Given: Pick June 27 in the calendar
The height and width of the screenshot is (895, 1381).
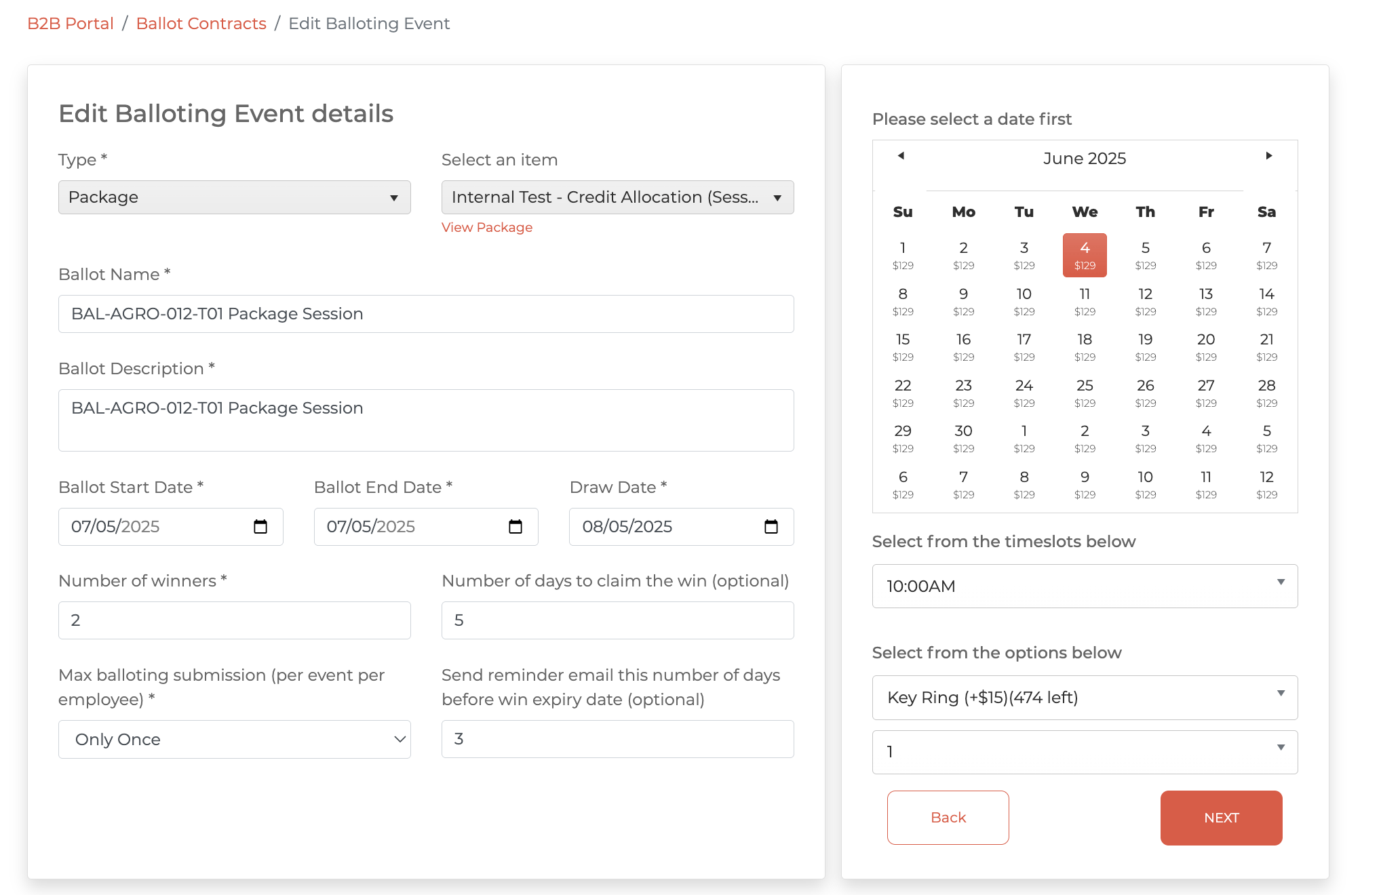Looking at the screenshot, I should pyautogui.click(x=1205, y=392).
